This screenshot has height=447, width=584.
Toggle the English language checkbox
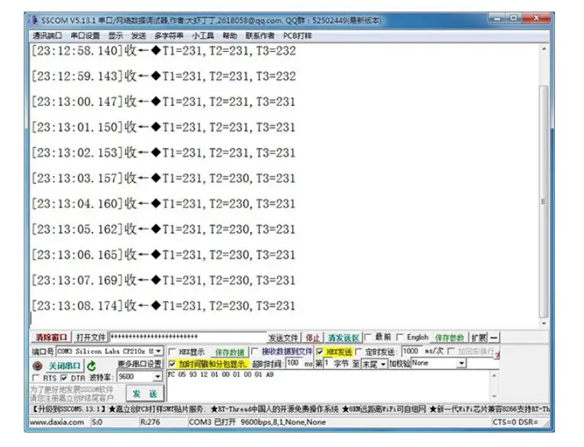pos(399,337)
